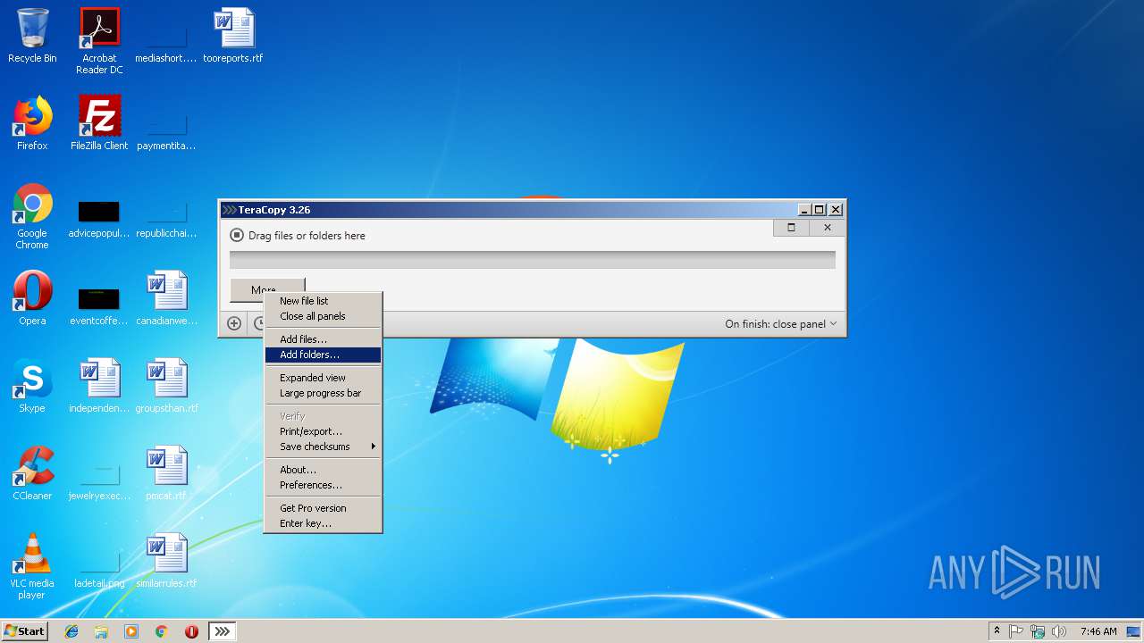
Task: Click the stop circle icon beside drag hint
Action: 237,236
